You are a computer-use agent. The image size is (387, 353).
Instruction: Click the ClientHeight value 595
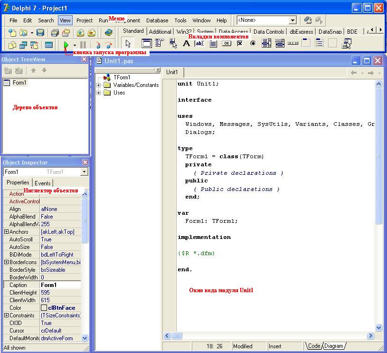coord(60,293)
